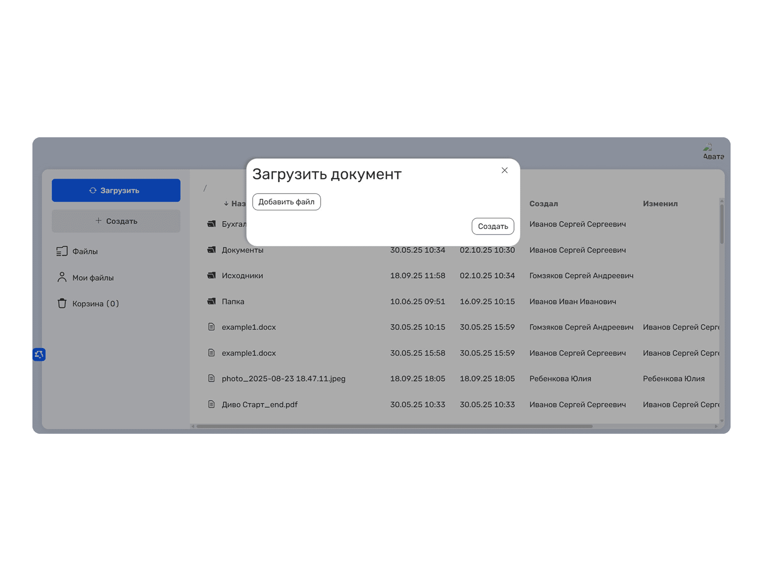
Task: Click the Файлы folder list icon
Action: tap(62, 251)
